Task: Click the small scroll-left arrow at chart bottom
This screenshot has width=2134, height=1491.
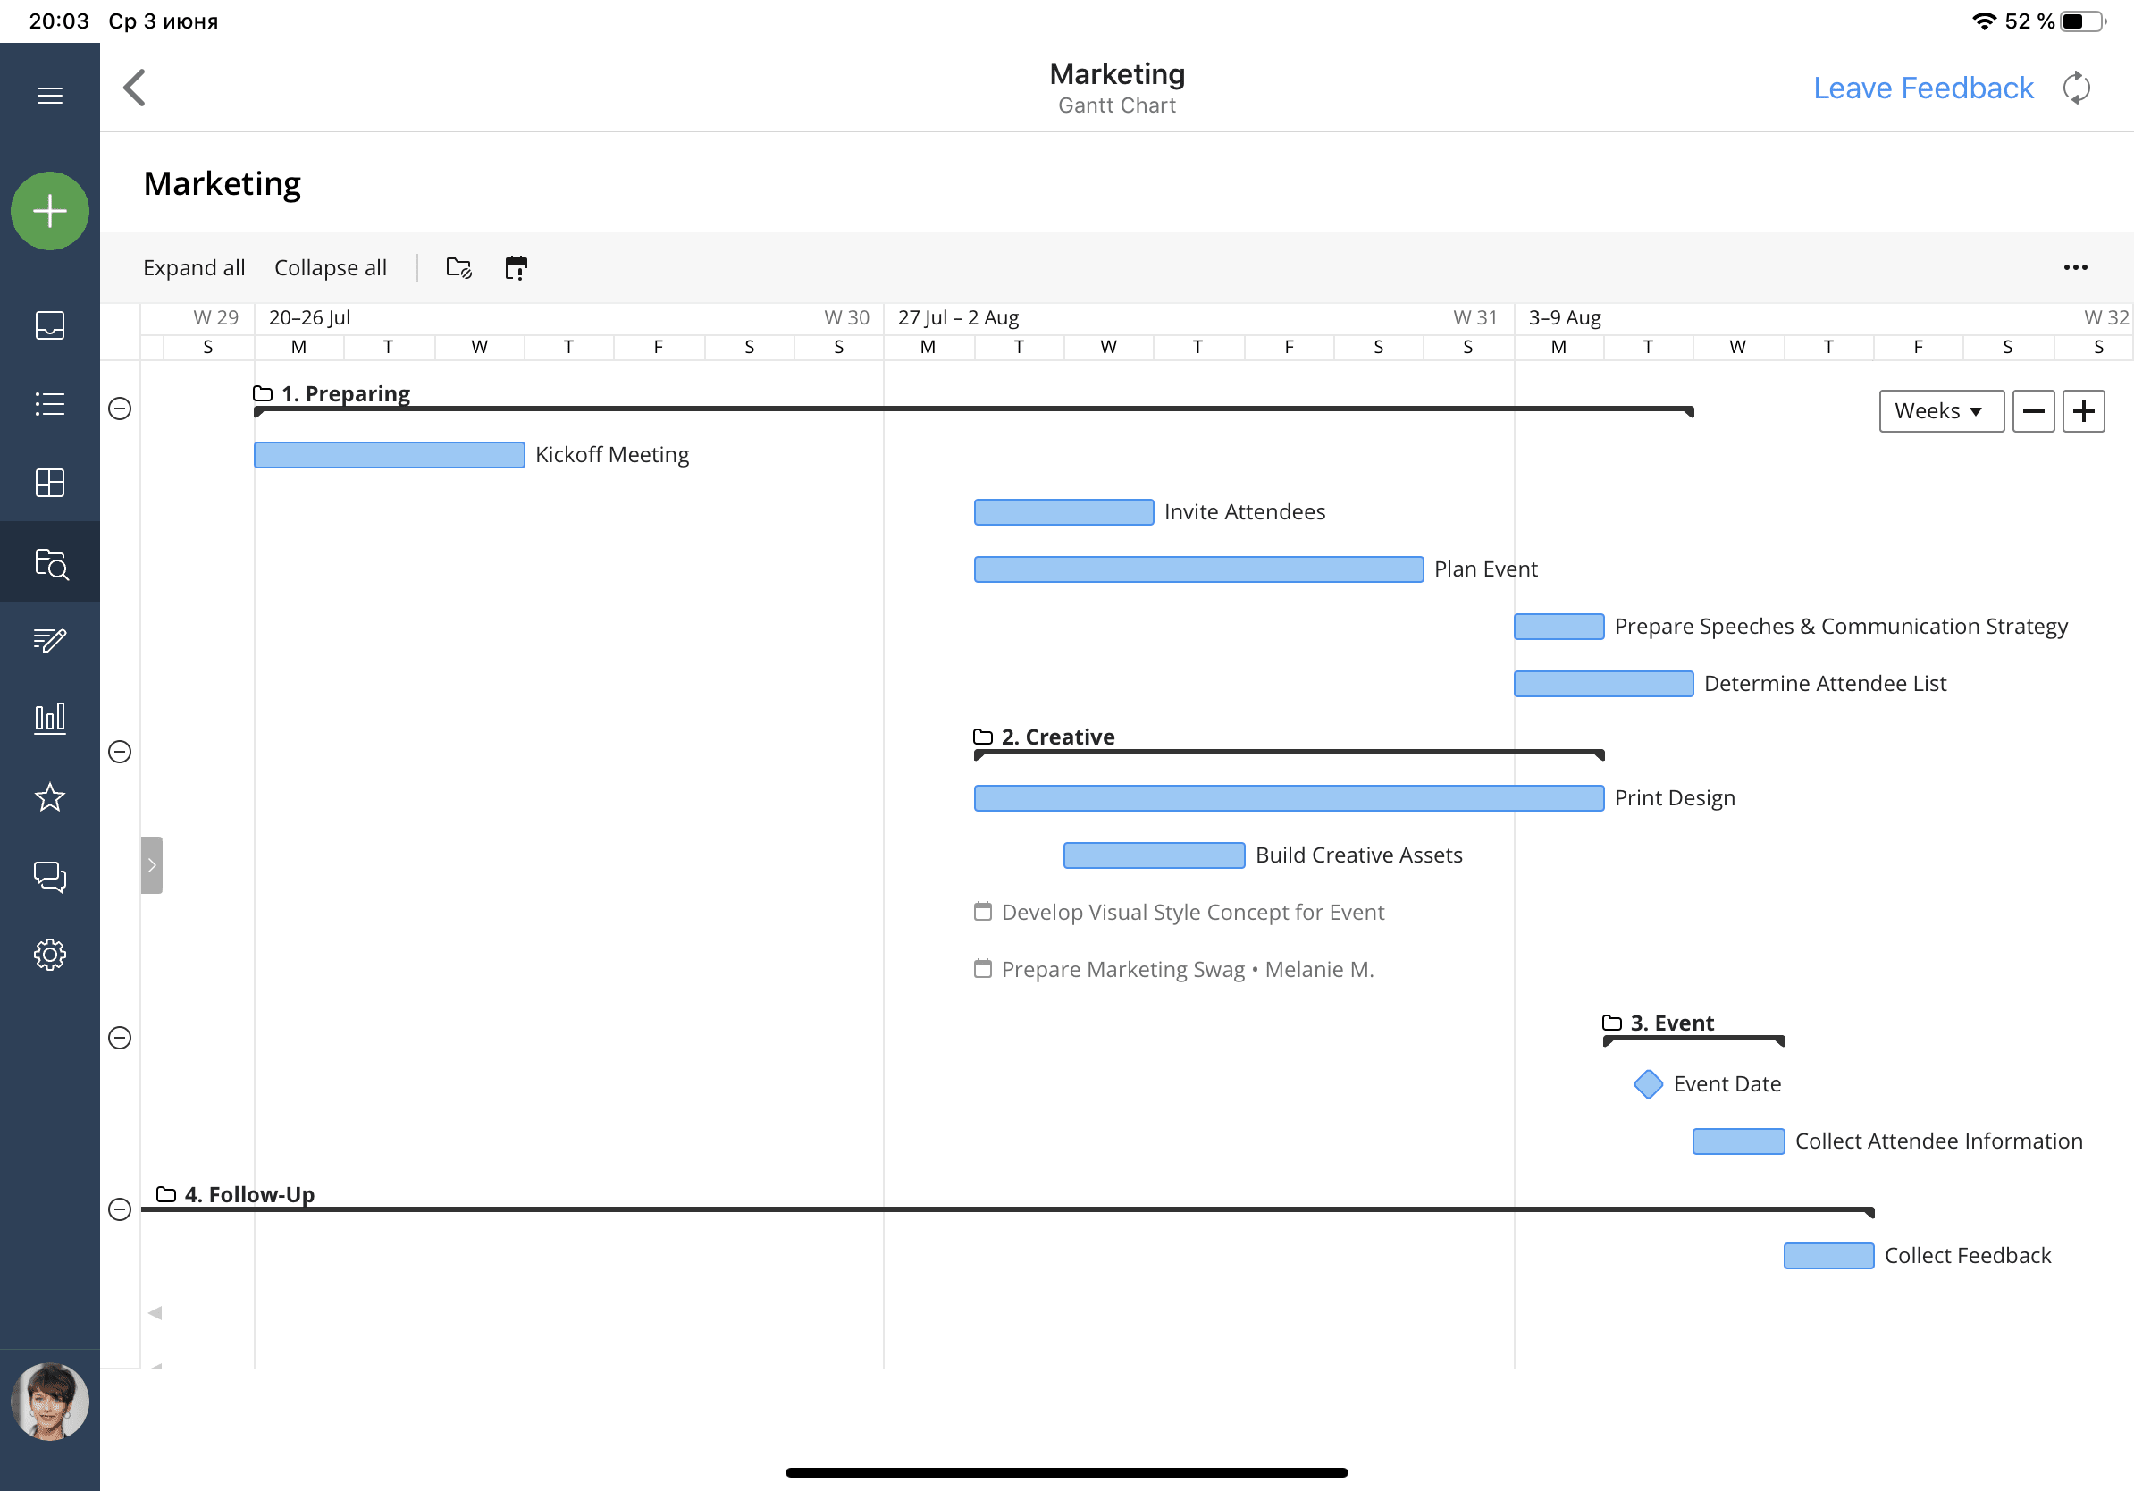Action: click(155, 1313)
